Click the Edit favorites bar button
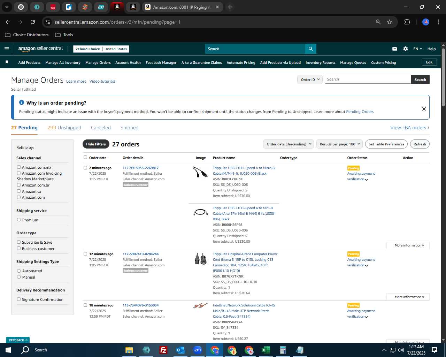Viewport: 446px width, 357px height. point(429,62)
